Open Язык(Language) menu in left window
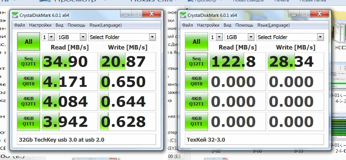 [x=106, y=25]
